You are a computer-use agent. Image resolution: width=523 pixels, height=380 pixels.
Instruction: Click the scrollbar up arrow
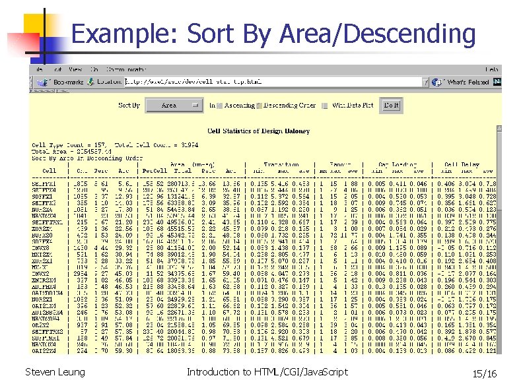(x=499, y=129)
